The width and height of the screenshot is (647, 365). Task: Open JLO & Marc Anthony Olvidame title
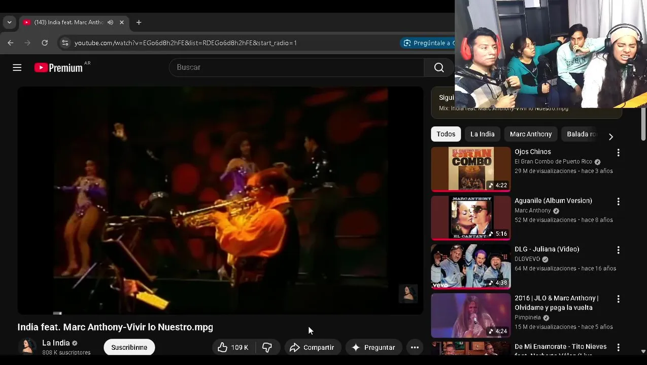[x=557, y=303]
